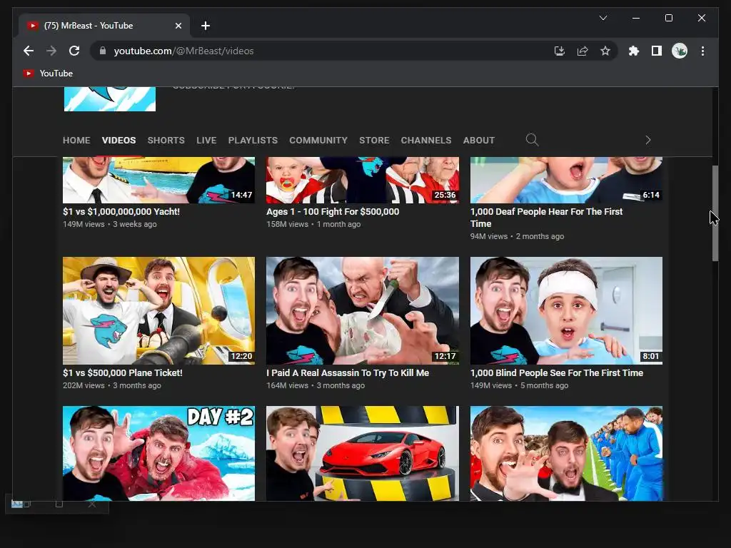The image size is (731, 548).
Task: Show more channel tabs arrow
Action: coord(647,140)
